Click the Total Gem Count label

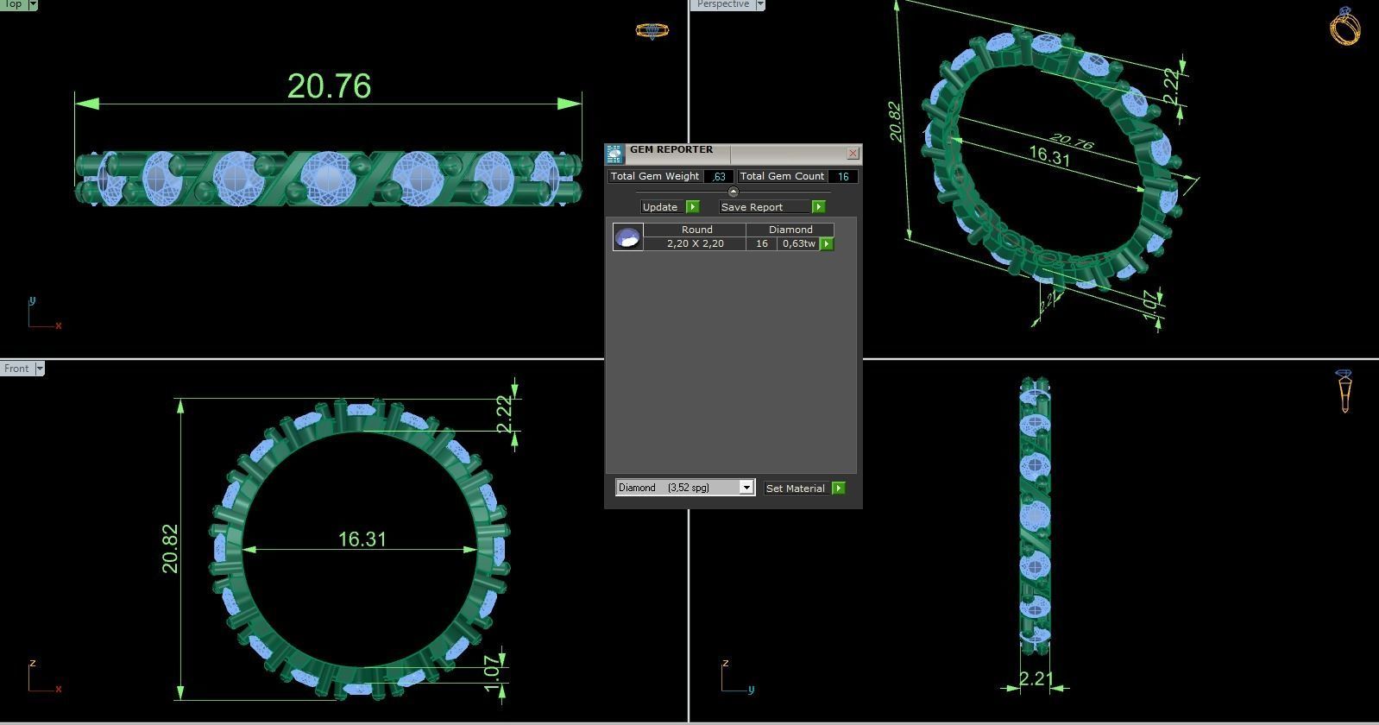click(782, 176)
